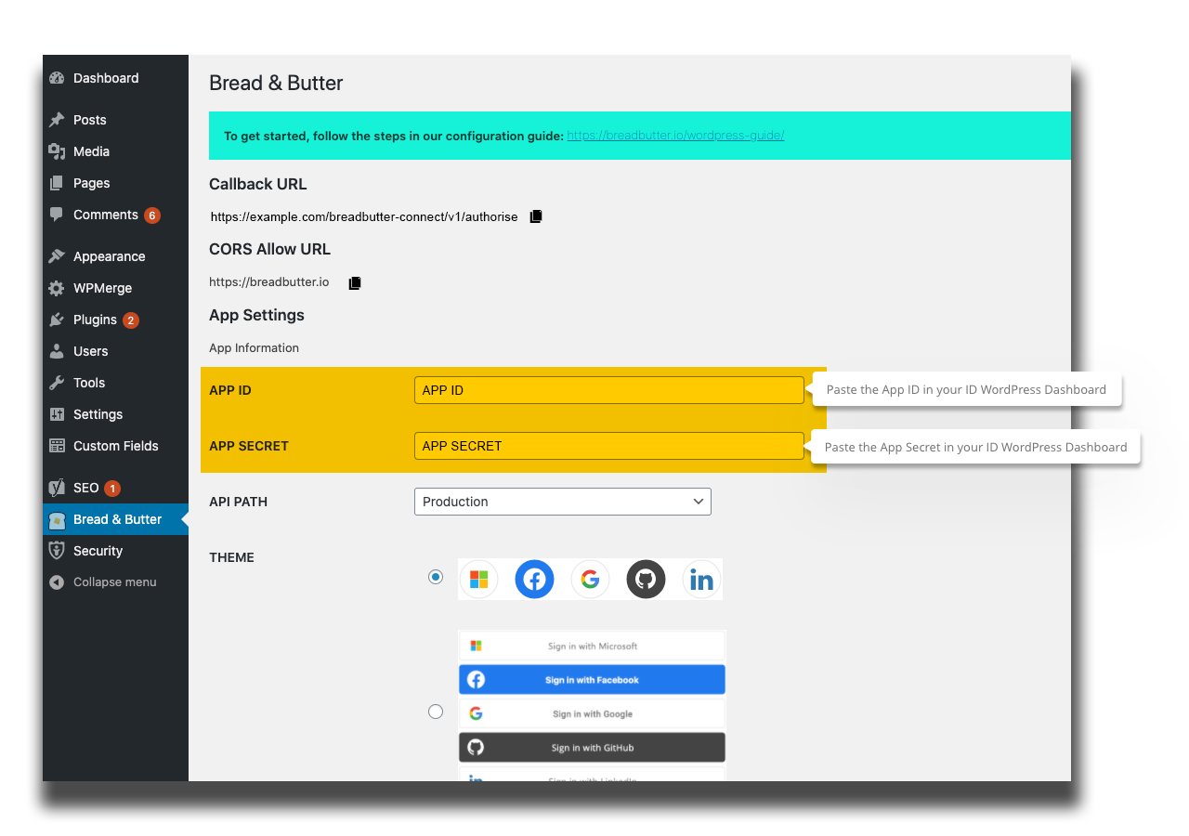The height and width of the screenshot is (836, 1189).
Task: Navigate to the Bread & Butter menu item
Action: [115, 519]
